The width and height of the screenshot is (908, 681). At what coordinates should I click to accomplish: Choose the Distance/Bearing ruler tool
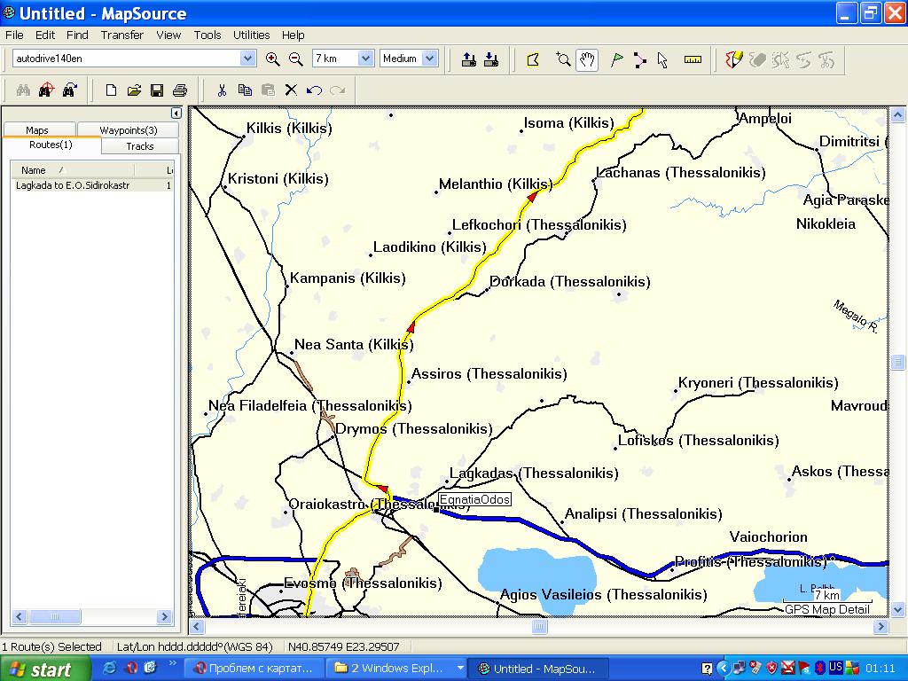tap(693, 59)
